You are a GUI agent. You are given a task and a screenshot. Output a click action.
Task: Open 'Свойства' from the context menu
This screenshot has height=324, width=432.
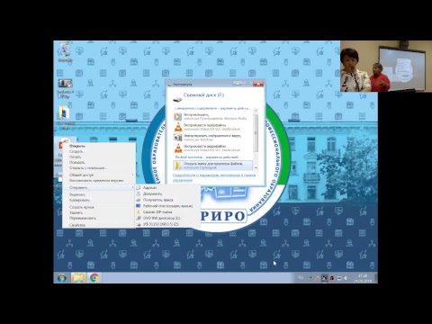pos(99,225)
